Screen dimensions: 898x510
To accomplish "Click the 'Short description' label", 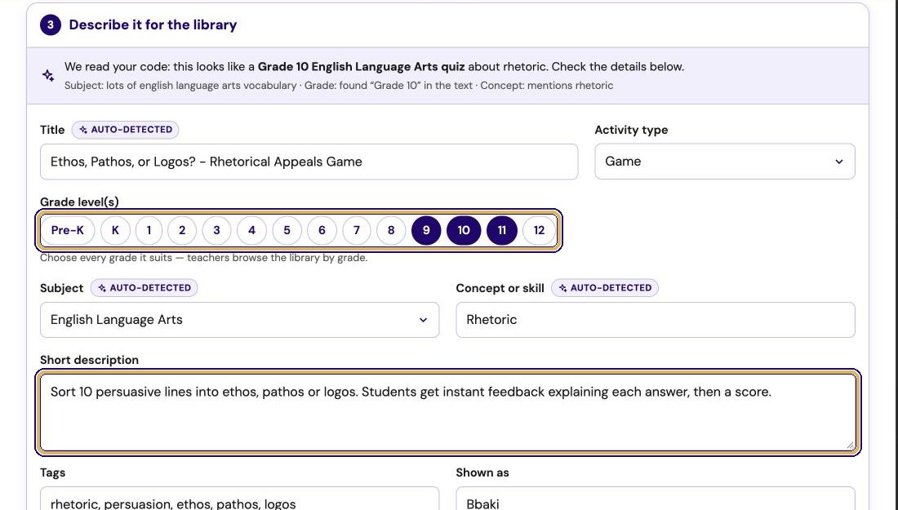I will (x=89, y=360).
